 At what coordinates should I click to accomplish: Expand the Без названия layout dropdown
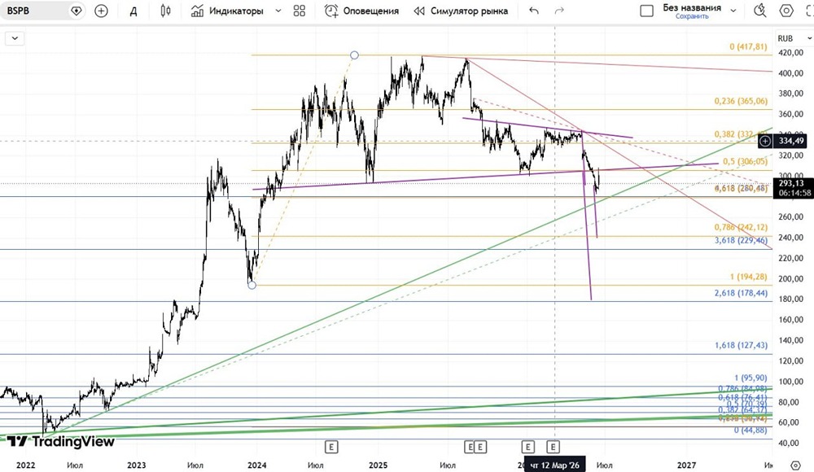(733, 11)
